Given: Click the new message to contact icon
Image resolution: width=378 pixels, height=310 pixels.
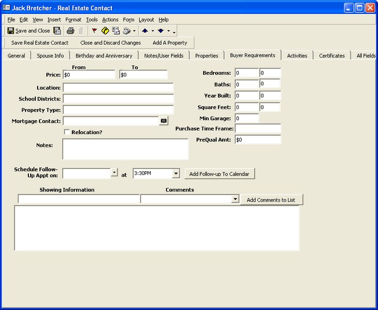Looking at the screenshot, I should [x=116, y=31].
